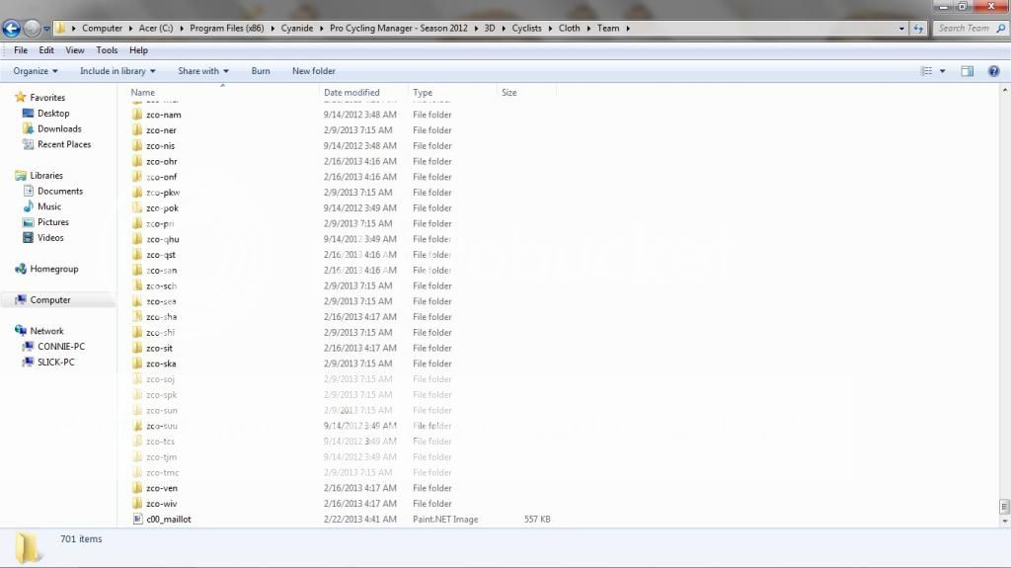Show the preview pane using toolbar icon
This screenshot has height=568, width=1011.
pyautogui.click(x=967, y=71)
